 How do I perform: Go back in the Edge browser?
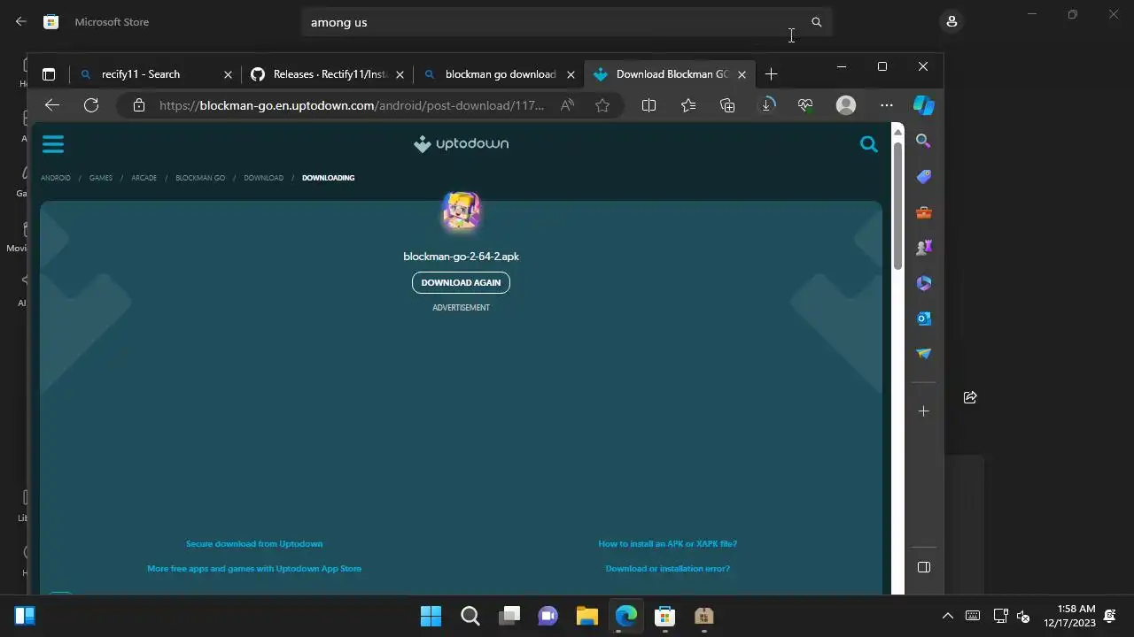coord(52,105)
